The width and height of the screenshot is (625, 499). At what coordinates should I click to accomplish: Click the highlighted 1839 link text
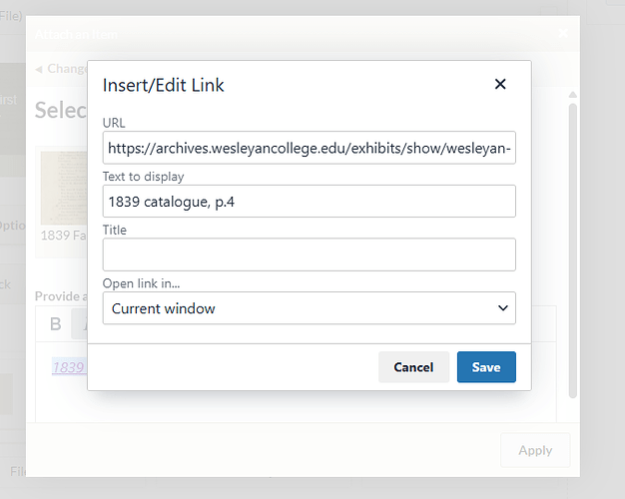(69, 367)
